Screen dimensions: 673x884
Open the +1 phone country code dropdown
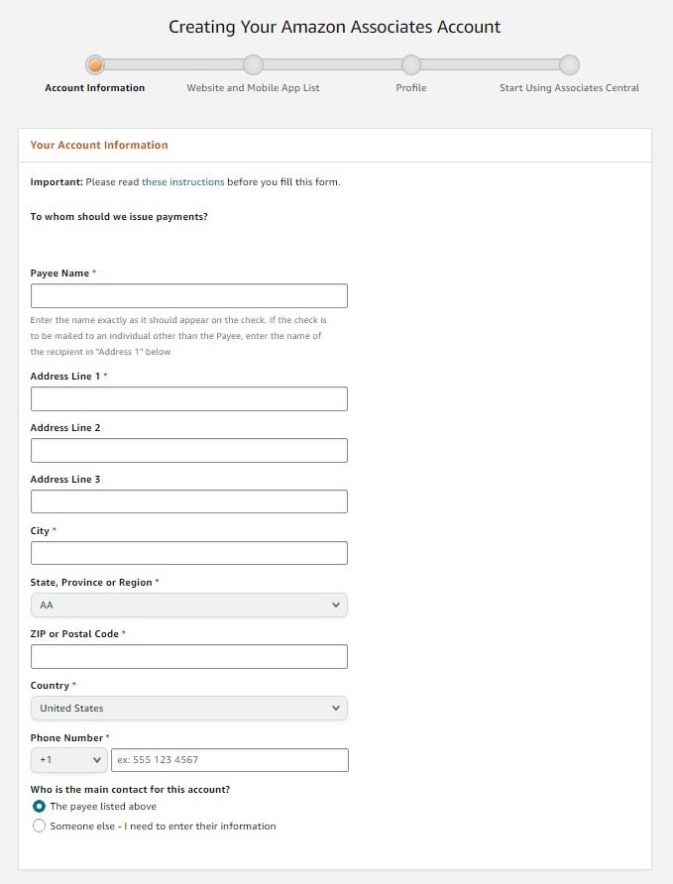click(69, 760)
